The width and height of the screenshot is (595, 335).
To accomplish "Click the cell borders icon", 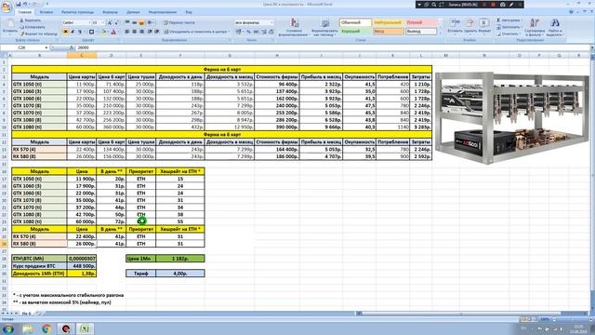I will pyautogui.click(x=91, y=32).
